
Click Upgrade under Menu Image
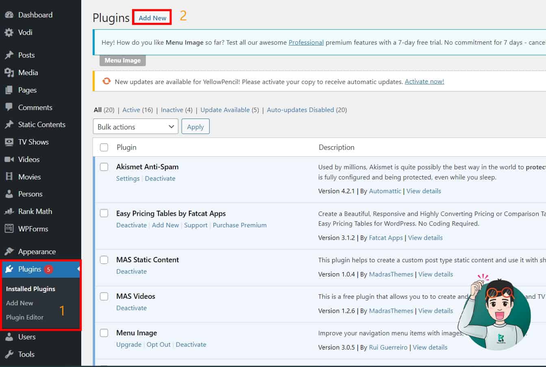[129, 345]
